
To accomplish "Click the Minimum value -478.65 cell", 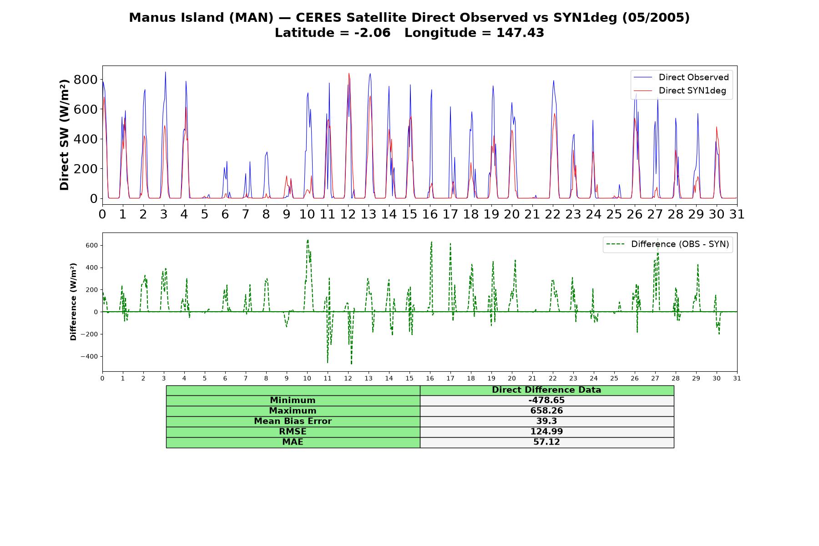I will pos(546,400).
